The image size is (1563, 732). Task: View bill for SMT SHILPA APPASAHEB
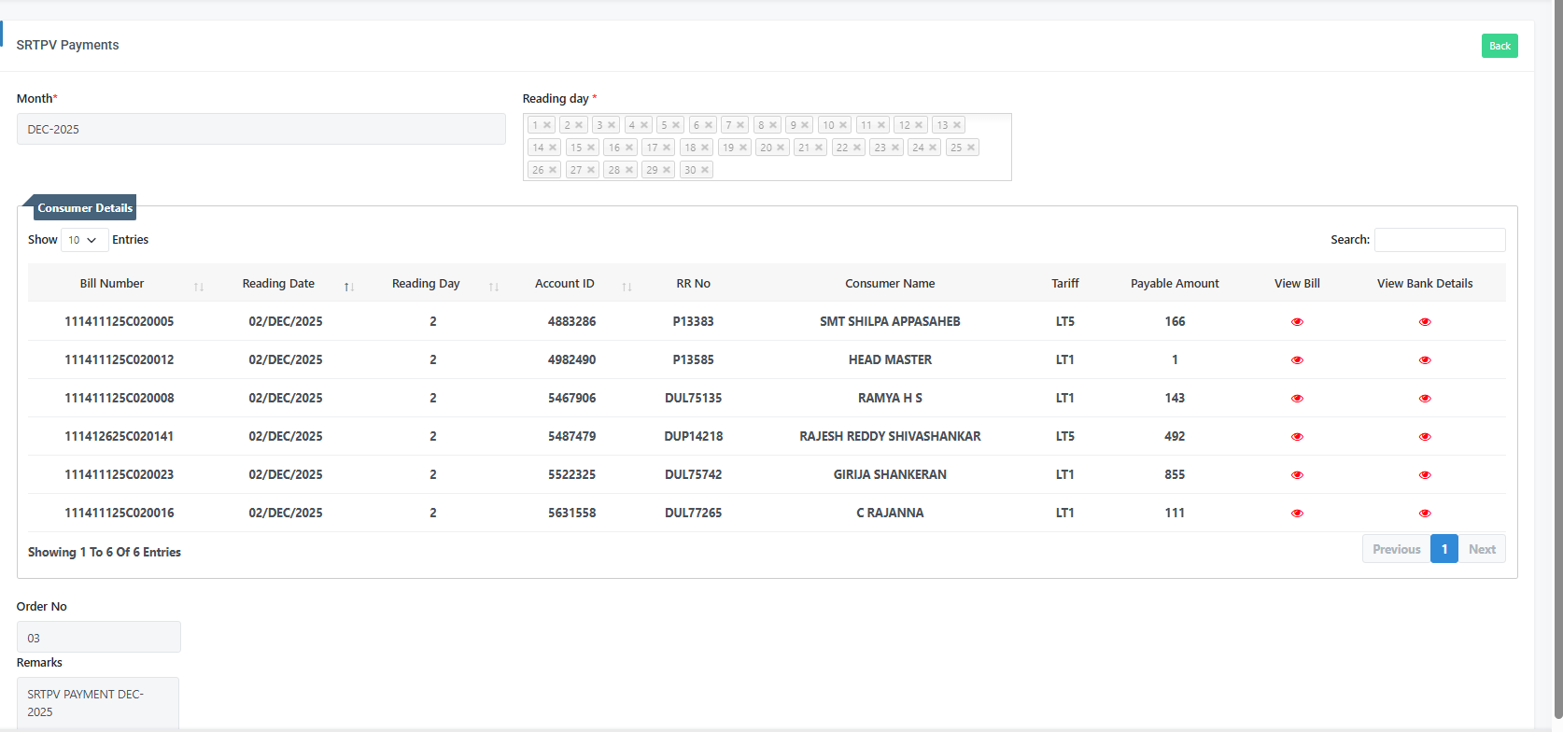point(1297,322)
